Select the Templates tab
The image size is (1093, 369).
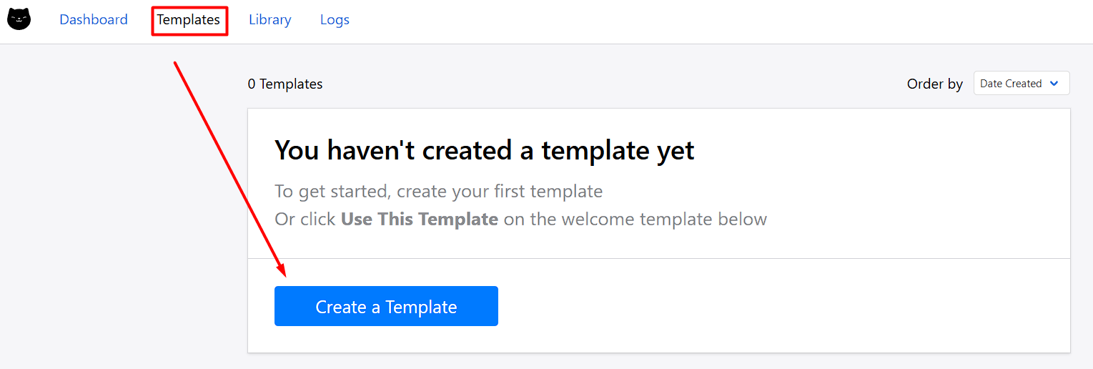(189, 20)
